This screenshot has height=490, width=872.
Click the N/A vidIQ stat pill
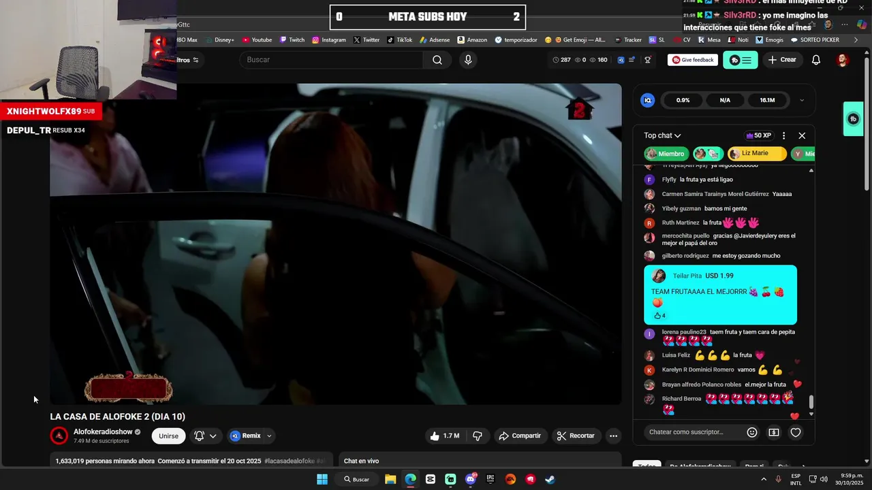tap(725, 100)
